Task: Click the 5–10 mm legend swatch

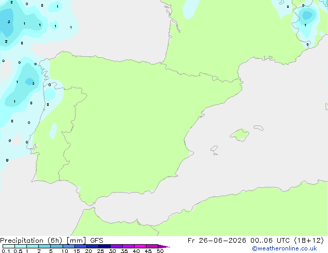Action: coord(56,246)
